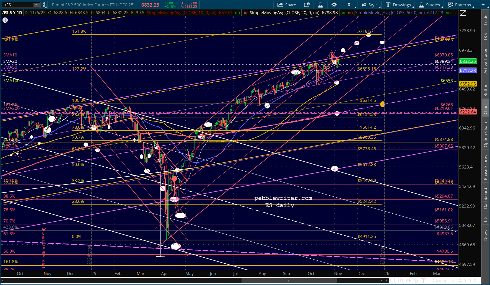The image size is (490, 285).
Task: Click the horizontal time scrollbar thumb
Action: 289,281
